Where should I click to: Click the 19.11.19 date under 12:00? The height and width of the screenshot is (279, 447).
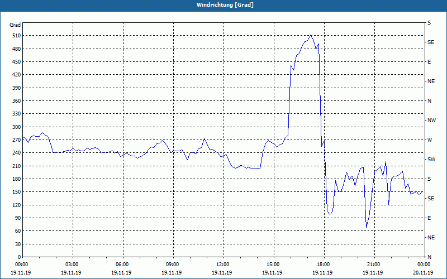point(222,273)
